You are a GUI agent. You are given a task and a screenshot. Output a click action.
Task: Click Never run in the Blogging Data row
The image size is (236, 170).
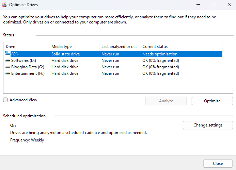click(x=110, y=67)
